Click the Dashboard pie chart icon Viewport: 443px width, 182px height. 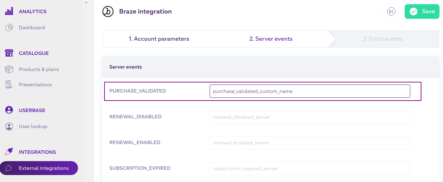pyautogui.click(x=9, y=27)
